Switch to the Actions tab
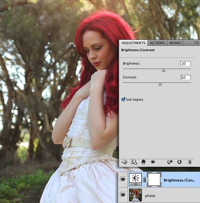 point(157,43)
